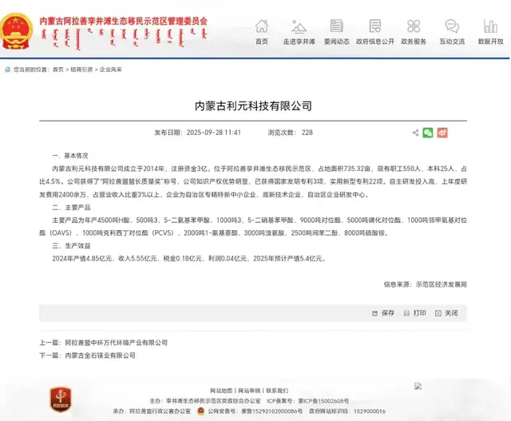The width and height of the screenshot is (511, 421).
Task: Click the article title 内蒙古利元科技有限公司
Action: click(253, 106)
